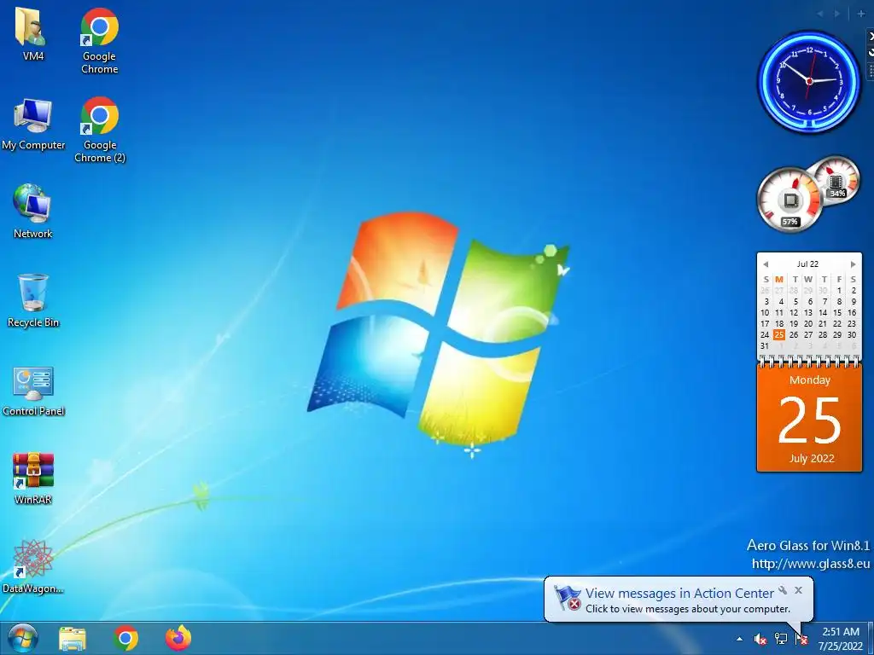874x655 pixels.
Task: Click the Action Center flag tray icon
Action: pos(801,639)
